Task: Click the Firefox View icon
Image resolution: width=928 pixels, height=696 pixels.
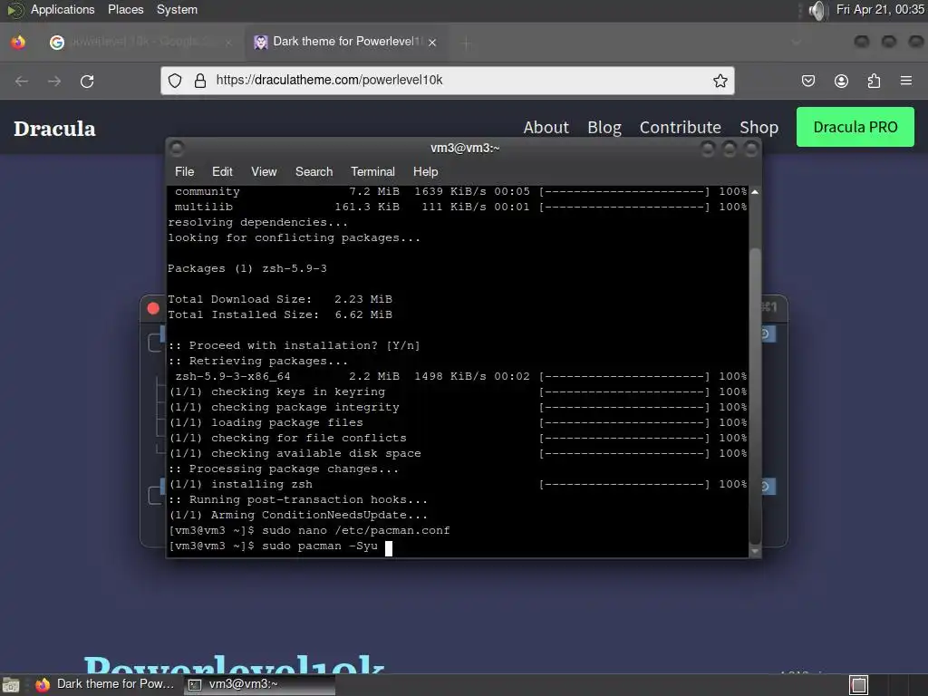Action: [18, 42]
